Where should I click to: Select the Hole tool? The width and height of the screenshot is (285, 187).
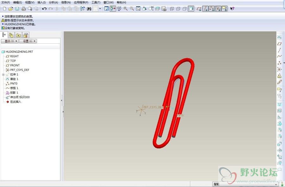[x=279, y=105]
